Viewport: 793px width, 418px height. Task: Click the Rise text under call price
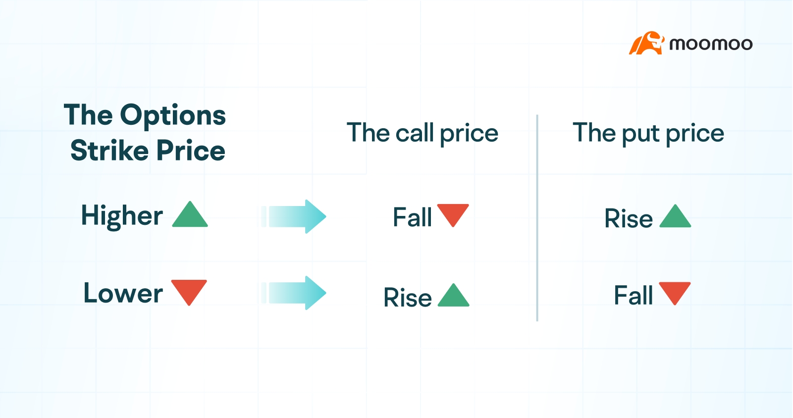pos(408,298)
